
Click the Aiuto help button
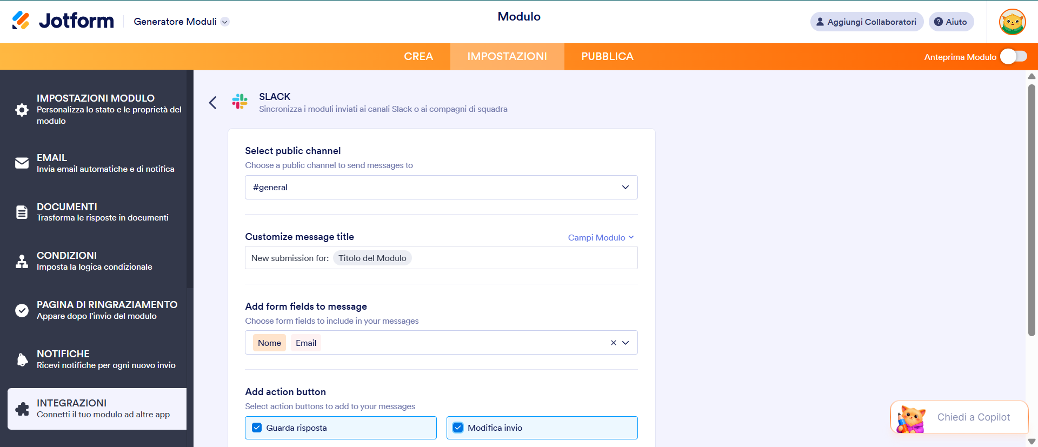point(951,22)
